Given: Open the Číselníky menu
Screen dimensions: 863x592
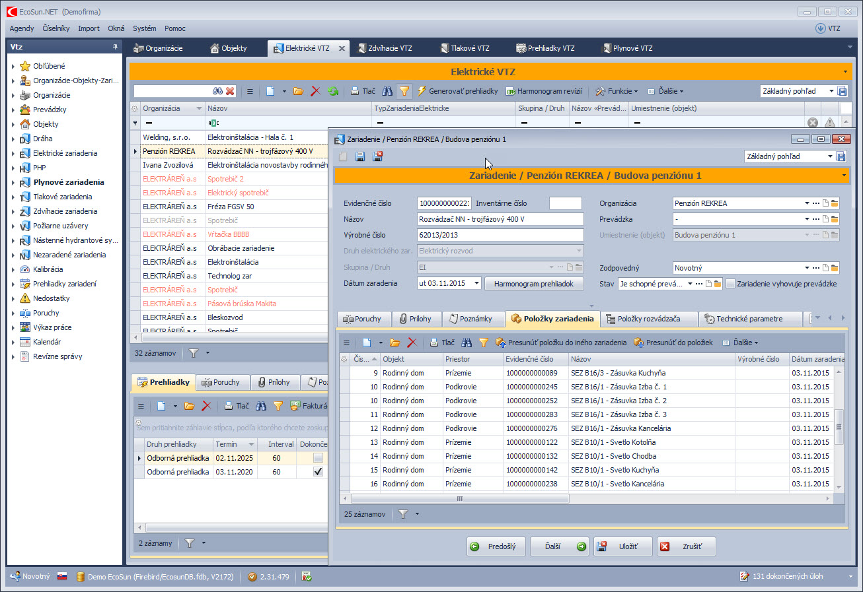Looking at the screenshot, I should coord(56,28).
